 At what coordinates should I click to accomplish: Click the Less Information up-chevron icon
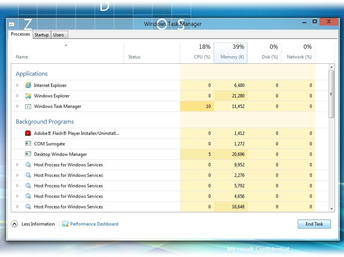point(15,224)
